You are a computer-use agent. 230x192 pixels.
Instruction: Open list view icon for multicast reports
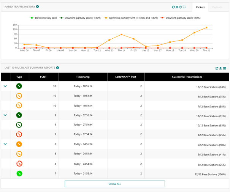pos(224,68)
